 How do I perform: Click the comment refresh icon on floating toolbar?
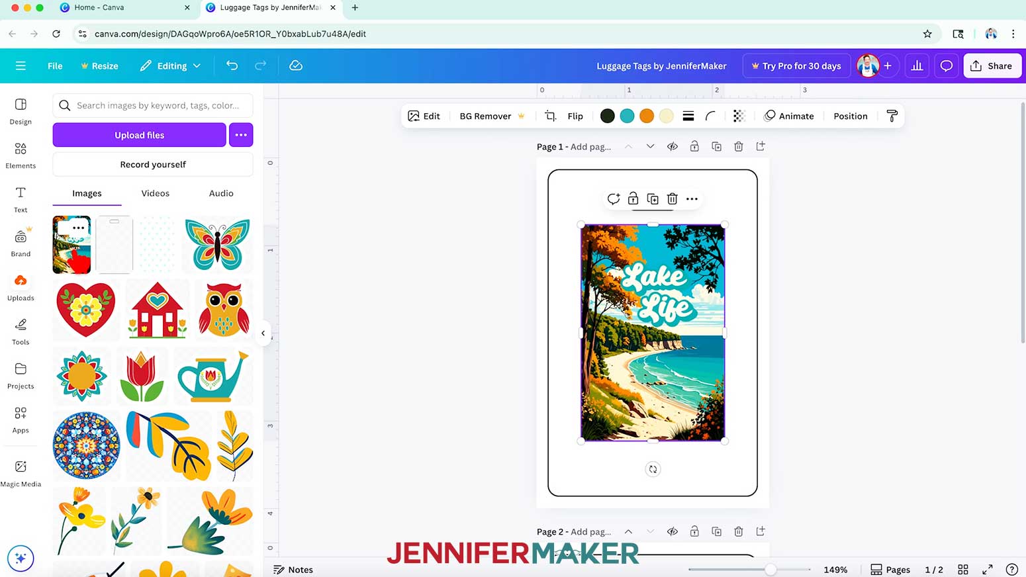point(614,199)
